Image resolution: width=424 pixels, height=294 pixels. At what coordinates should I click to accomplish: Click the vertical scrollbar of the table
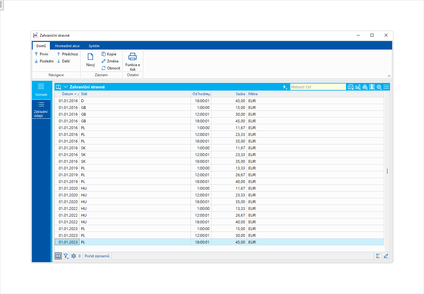[x=387, y=171]
